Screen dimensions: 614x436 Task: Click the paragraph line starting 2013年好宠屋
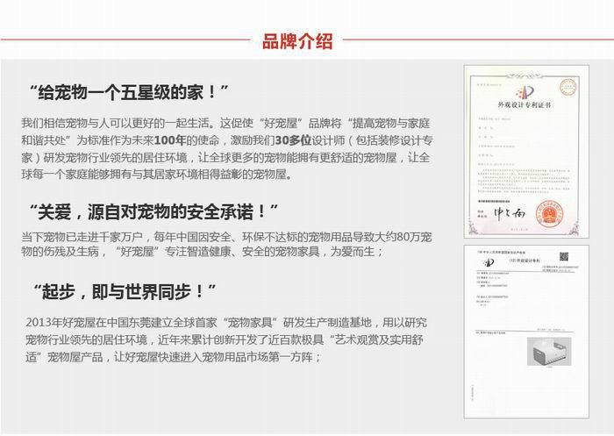pos(226,323)
